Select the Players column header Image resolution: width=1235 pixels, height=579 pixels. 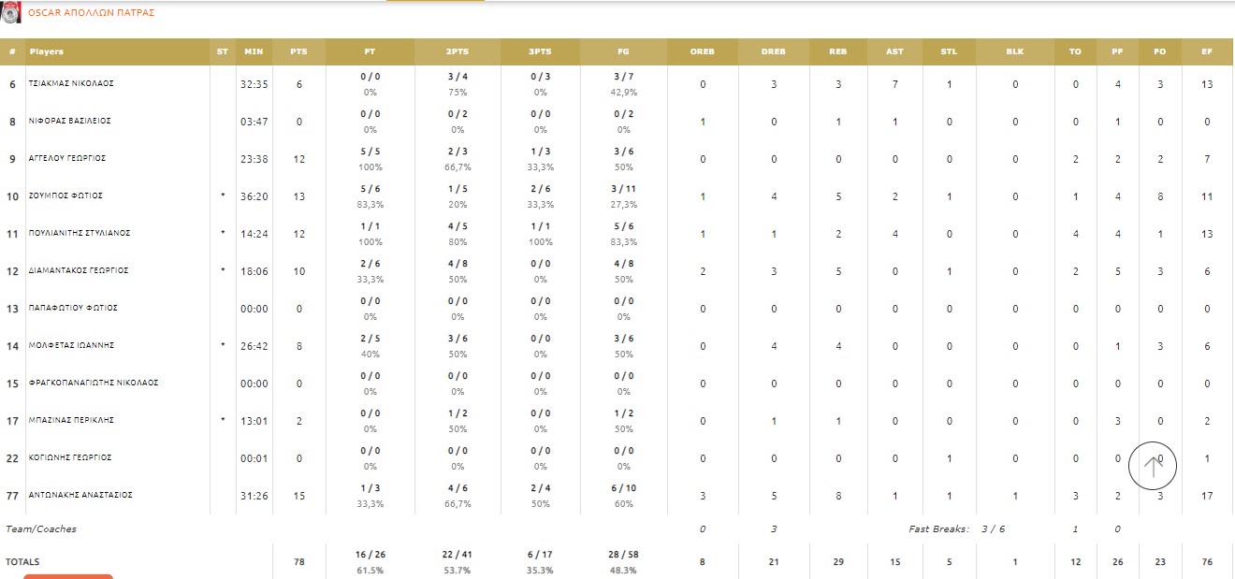point(47,51)
